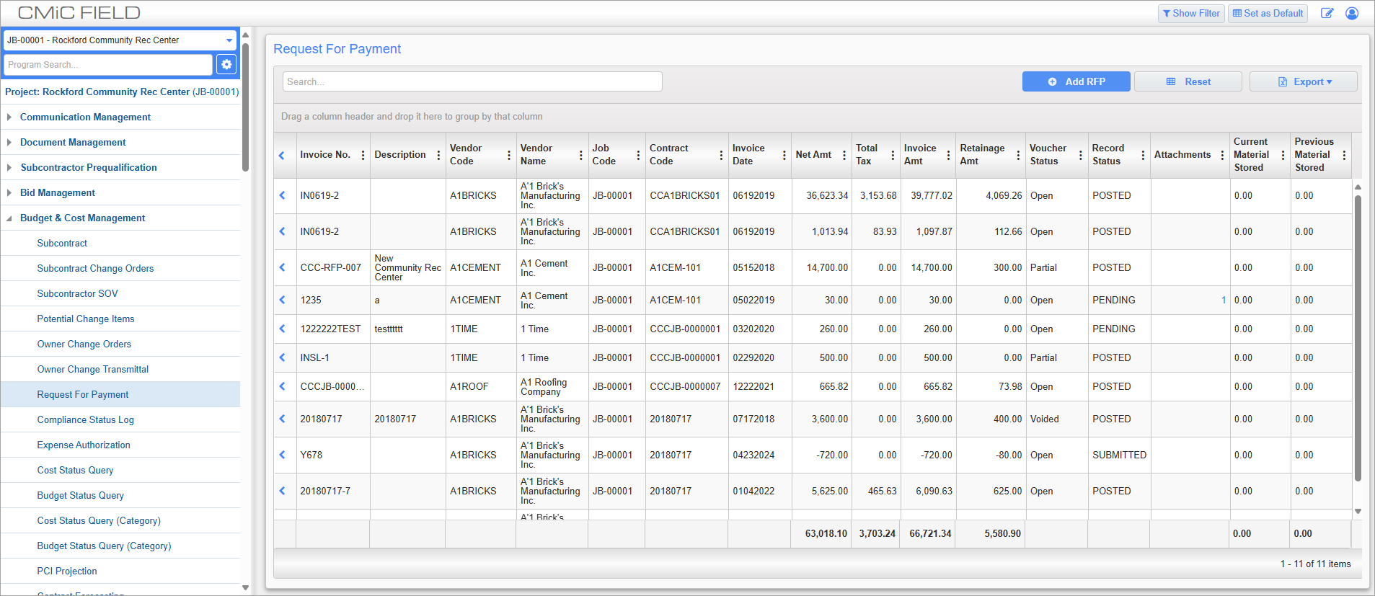Open the Voucher Status column menu
1375x596 pixels.
coord(1081,155)
